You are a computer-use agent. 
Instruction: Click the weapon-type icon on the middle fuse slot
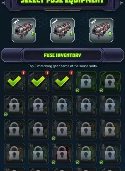[54, 22]
